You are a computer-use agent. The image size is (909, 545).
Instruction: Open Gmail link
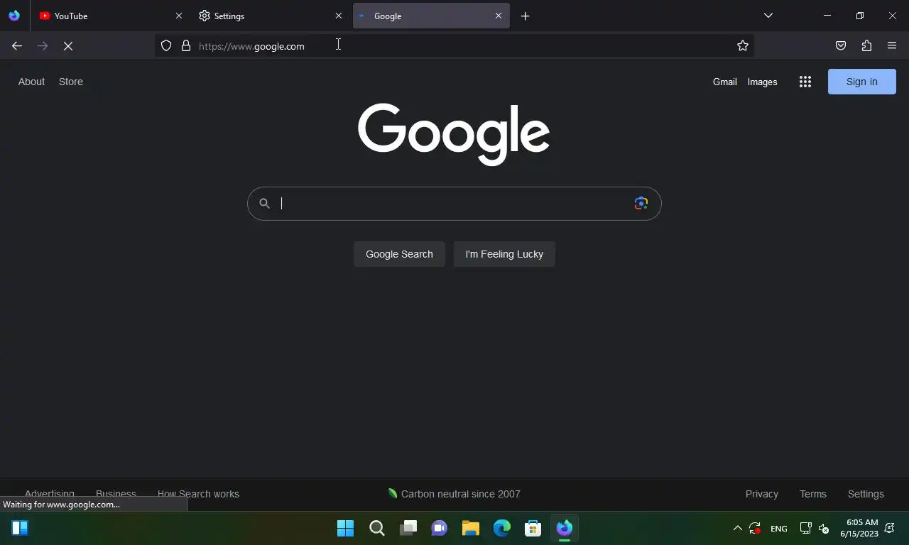725,82
